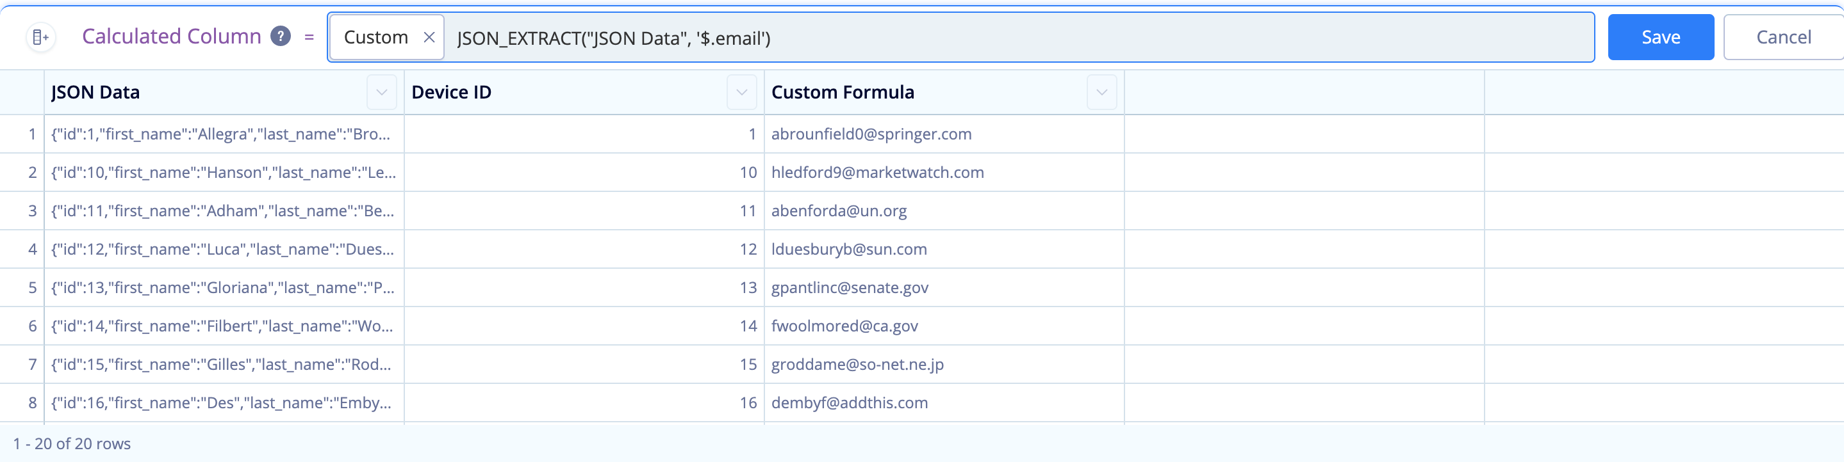The width and height of the screenshot is (1844, 462).
Task: Click abenforda@un.org cell
Action: (944, 211)
